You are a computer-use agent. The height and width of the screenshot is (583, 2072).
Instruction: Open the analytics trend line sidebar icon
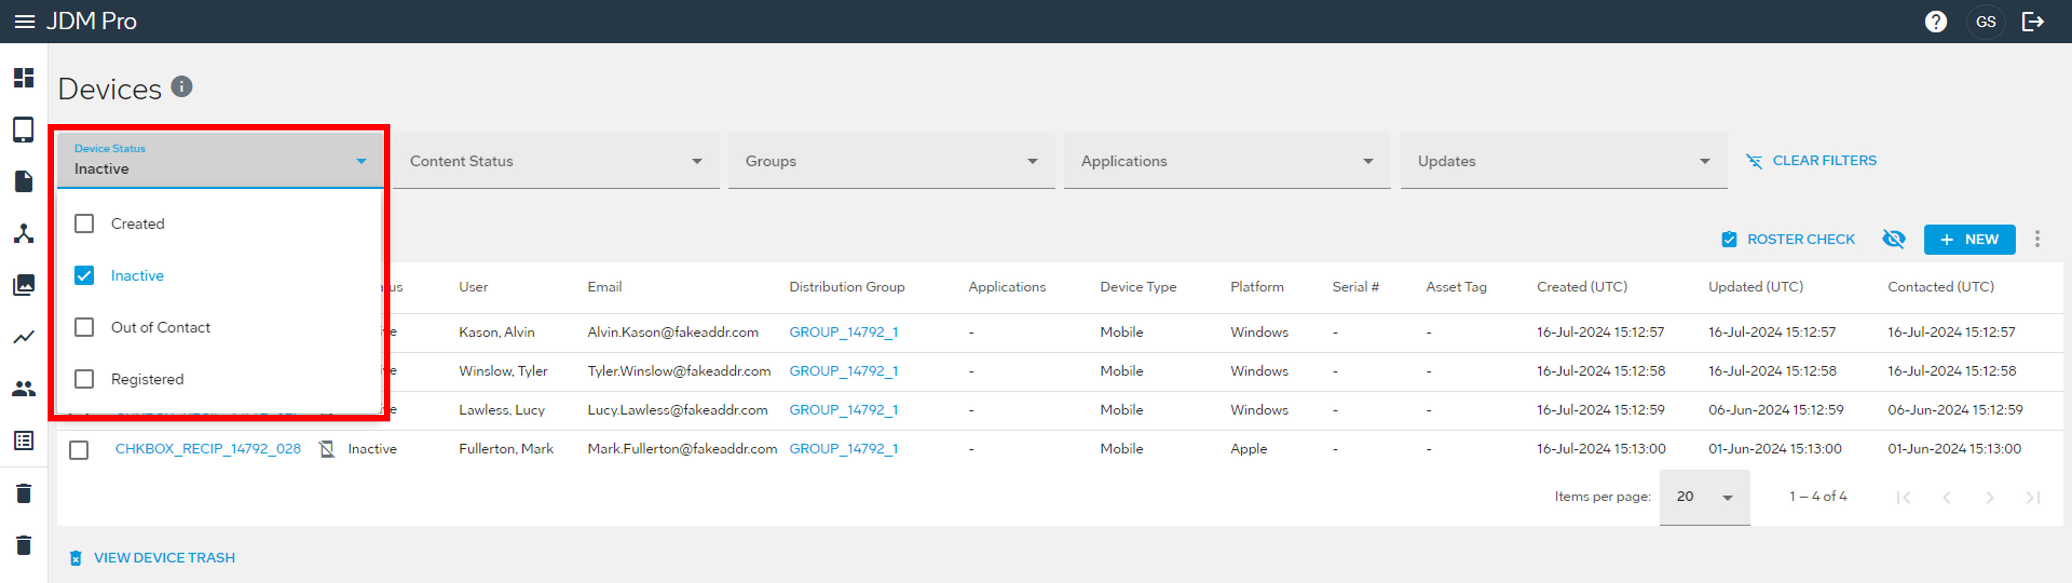point(24,337)
